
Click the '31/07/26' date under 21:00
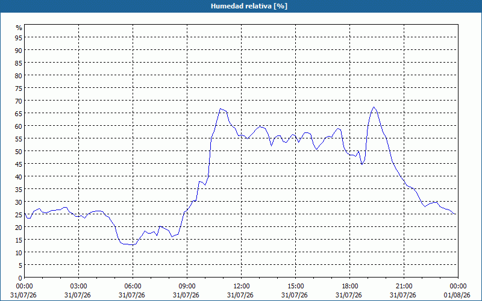pos(403,295)
